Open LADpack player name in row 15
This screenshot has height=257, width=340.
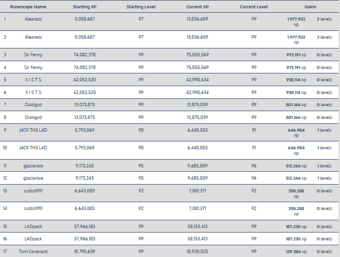(x=33, y=227)
